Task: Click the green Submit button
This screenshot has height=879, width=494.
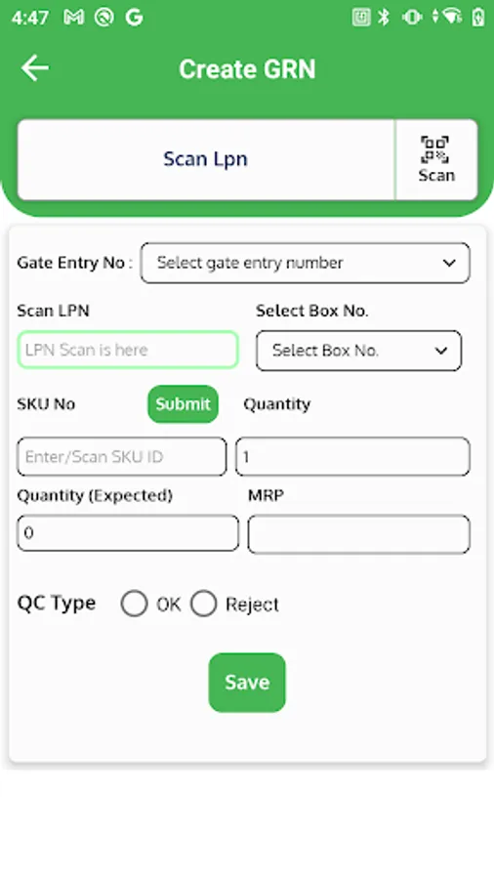Action: tap(184, 404)
